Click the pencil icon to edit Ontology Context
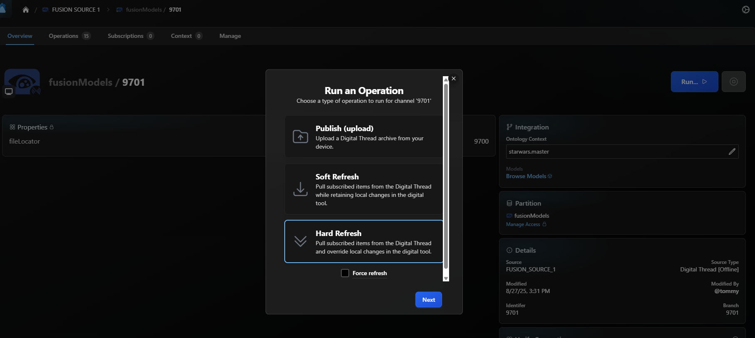Viewport: 755px width, 338px height. click(x=732, y=152)
